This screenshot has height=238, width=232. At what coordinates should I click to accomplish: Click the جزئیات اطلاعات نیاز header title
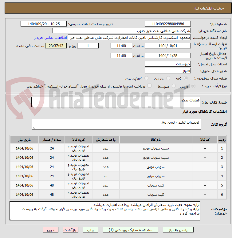[x=209, y=8]
